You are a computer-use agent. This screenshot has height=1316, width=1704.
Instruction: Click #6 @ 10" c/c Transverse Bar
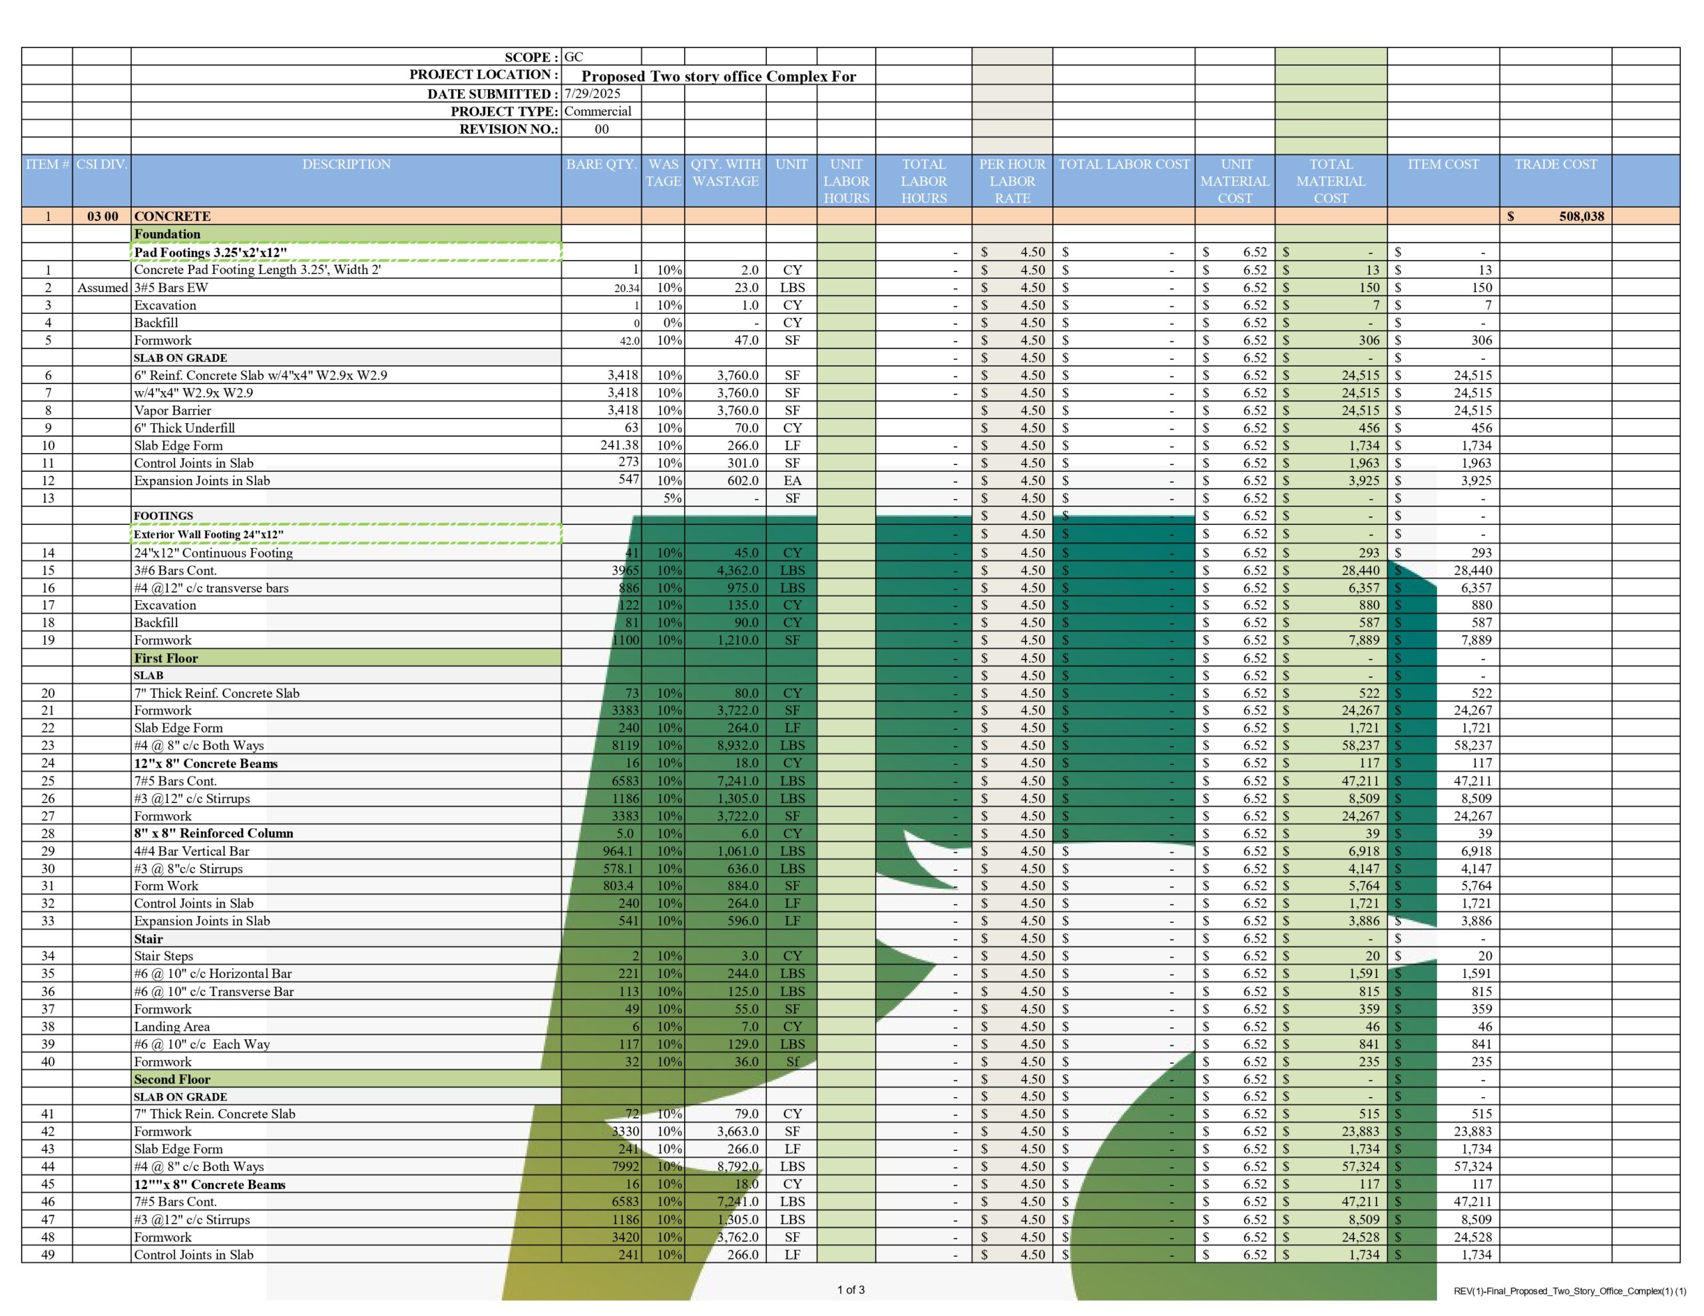point(214,991)
